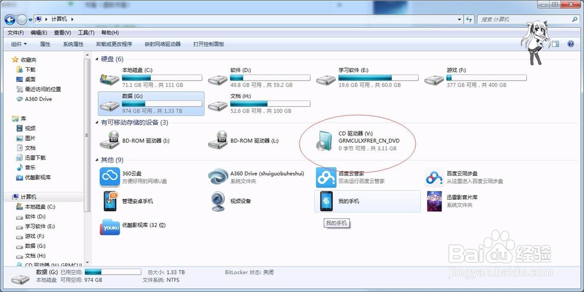Select 库 in the navigation pane
Image resolution: width=584 pixels, height=292 pixels.
pyautogui.click(x=23, y=119)
